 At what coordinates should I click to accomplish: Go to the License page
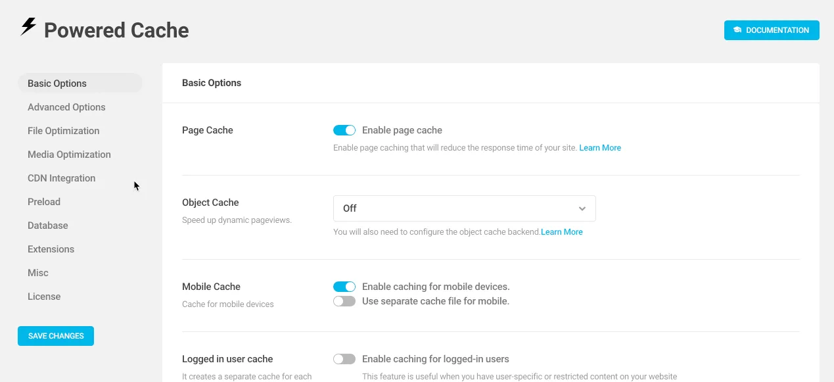point(44,297)
